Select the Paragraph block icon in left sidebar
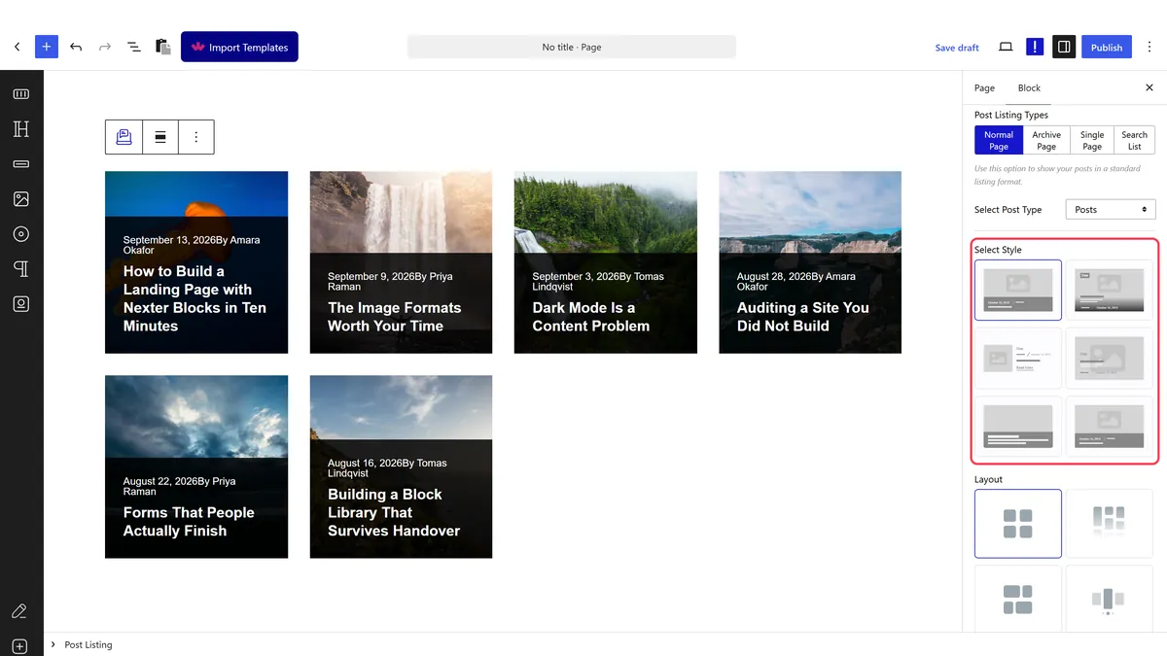The width and height of the screenshot is (1167, 656). 21,269
